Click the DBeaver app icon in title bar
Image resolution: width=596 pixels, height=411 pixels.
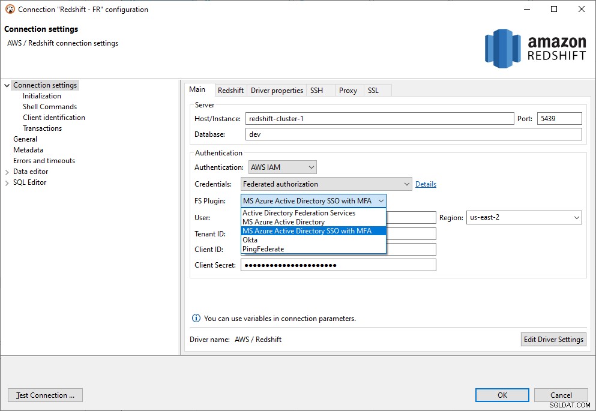point(10,9)
